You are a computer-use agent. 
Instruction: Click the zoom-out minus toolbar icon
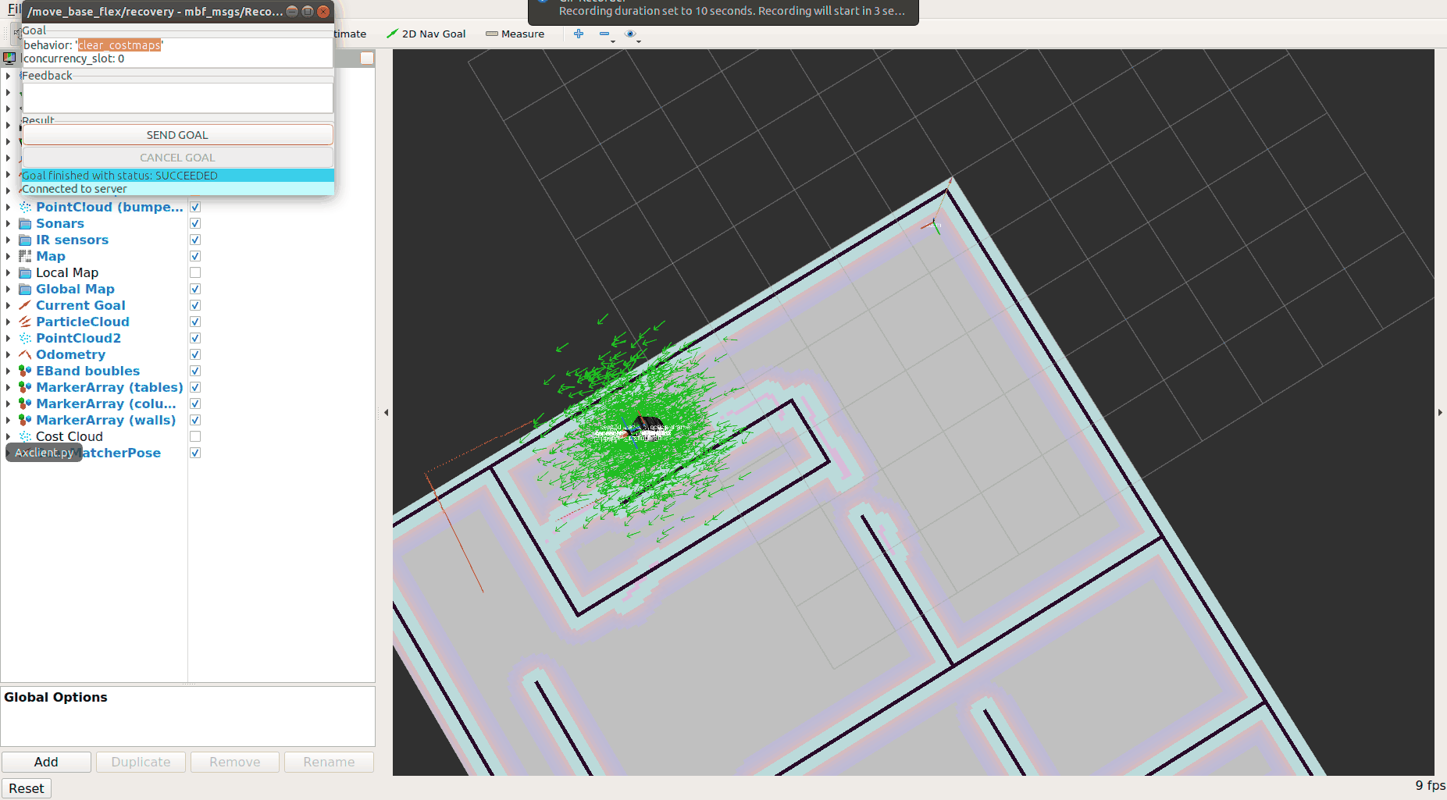coord(604,34)
